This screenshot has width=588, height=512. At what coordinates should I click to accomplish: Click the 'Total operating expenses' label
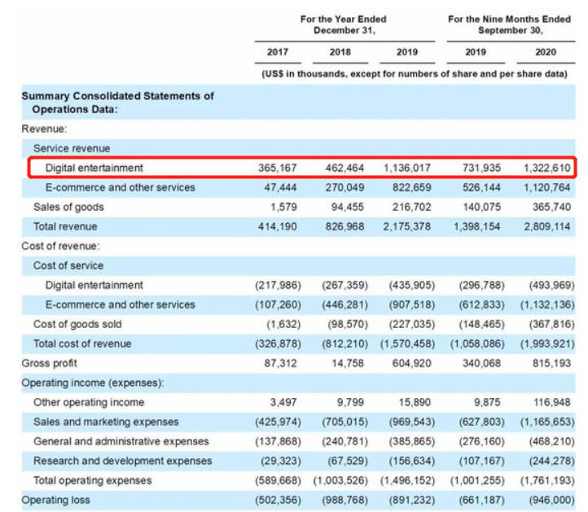click(x=92, y=480)
